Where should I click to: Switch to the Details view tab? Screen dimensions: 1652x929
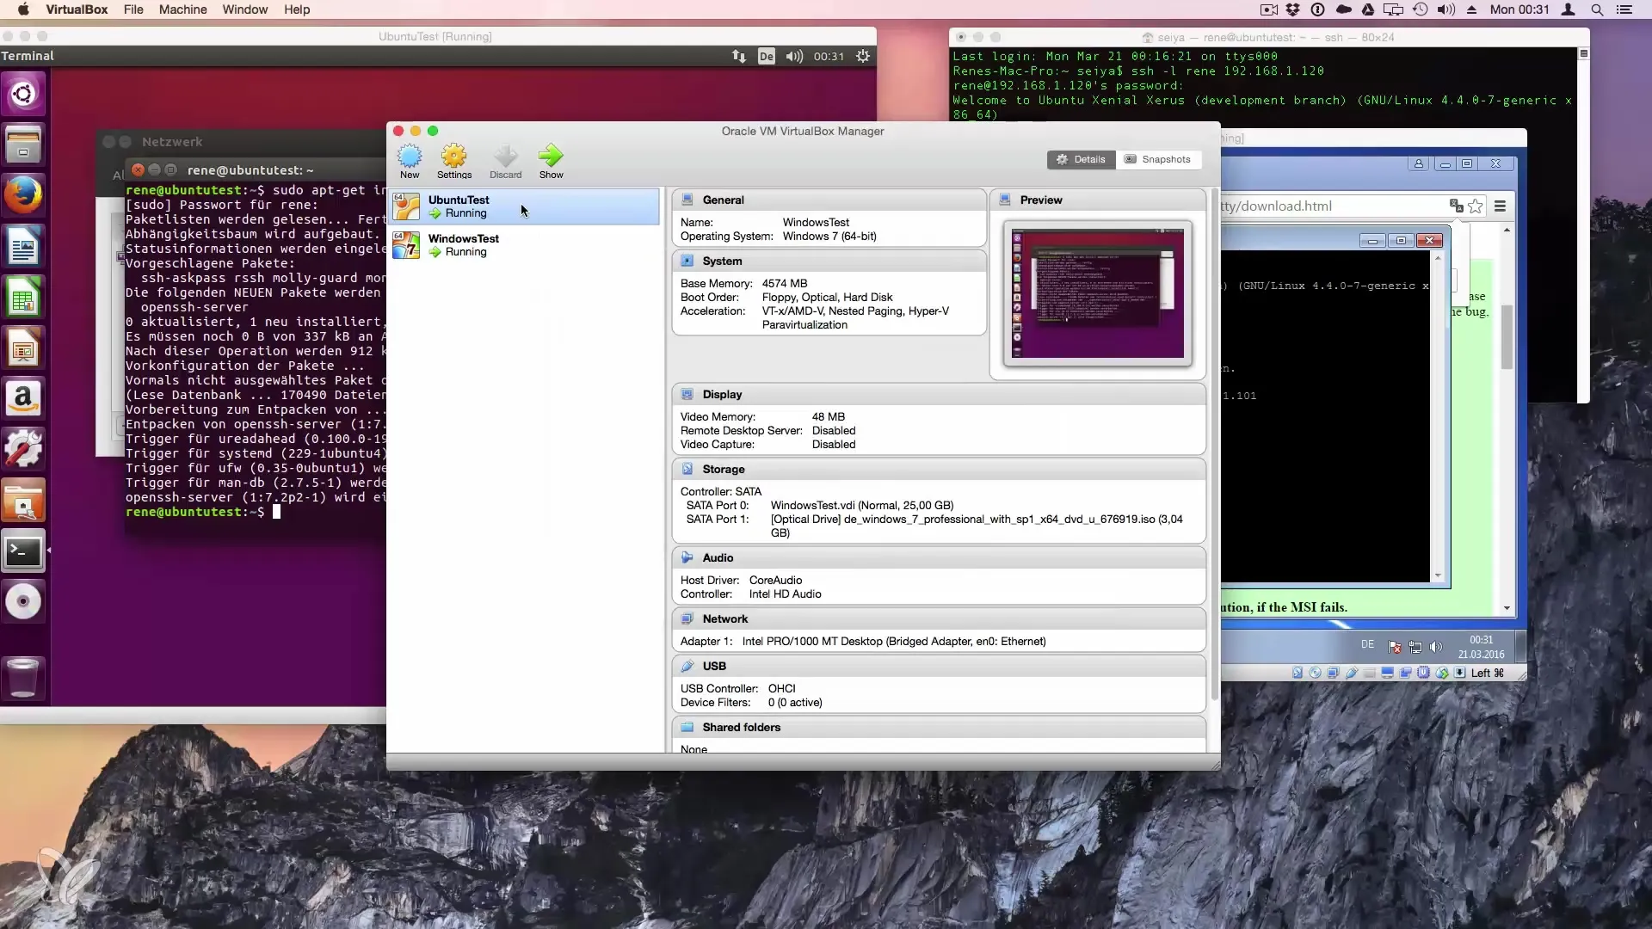point(1081,159)
